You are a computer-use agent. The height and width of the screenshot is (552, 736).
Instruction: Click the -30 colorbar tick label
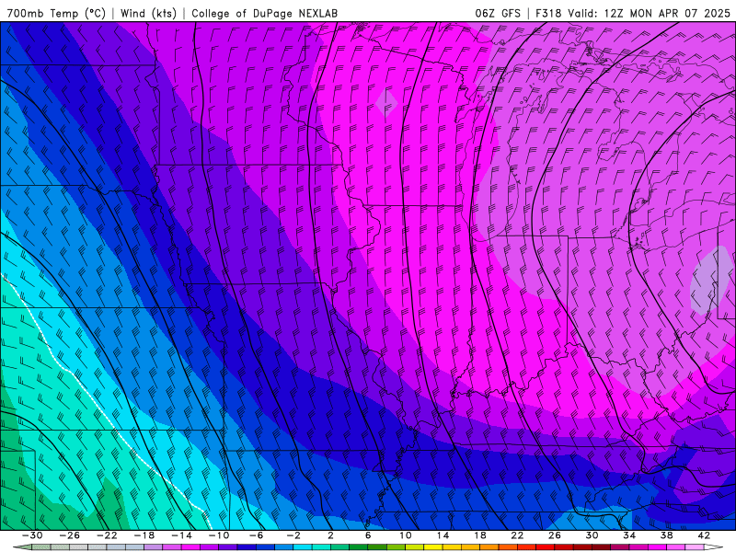point(32,535)
